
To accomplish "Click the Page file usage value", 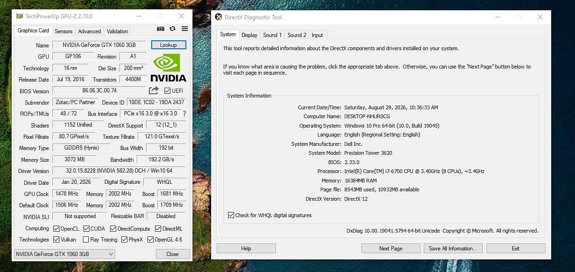I will (x=382, y=189).
